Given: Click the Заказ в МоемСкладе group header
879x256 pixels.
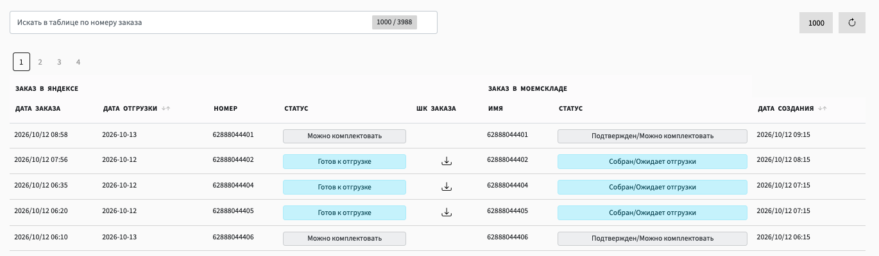Looking at the screenshot, I should click(x=527, y=88).
